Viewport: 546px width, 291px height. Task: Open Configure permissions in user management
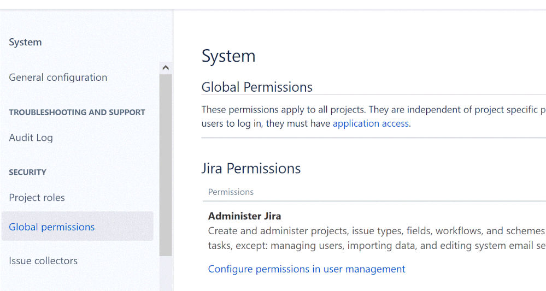tap(307, 269)
